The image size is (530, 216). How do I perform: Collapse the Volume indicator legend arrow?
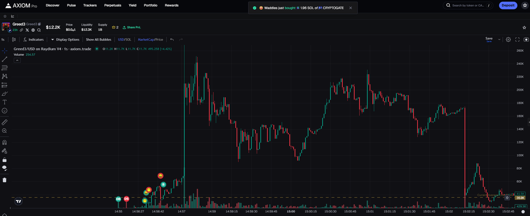click(x=17, y=61)
